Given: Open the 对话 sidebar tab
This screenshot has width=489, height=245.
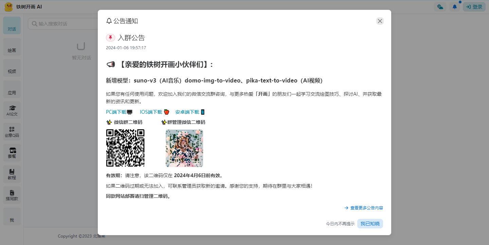Looking at the screenshot, I should [x=12, y=25].
